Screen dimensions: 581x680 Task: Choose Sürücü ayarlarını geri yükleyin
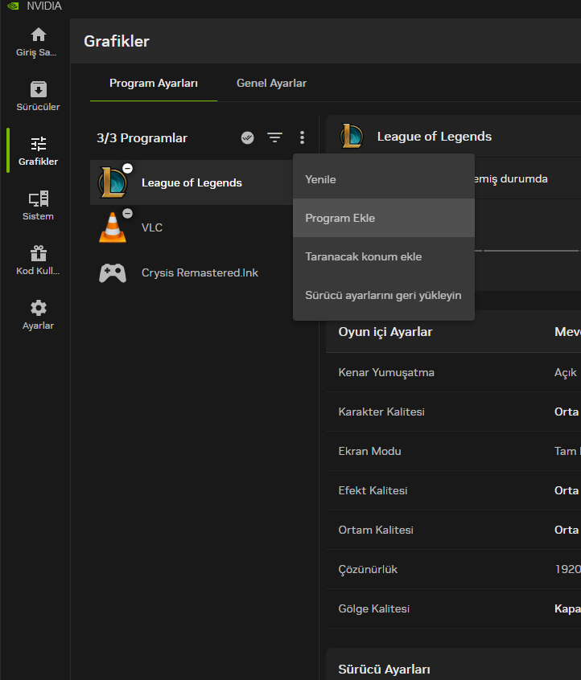(x=384, y=295)
